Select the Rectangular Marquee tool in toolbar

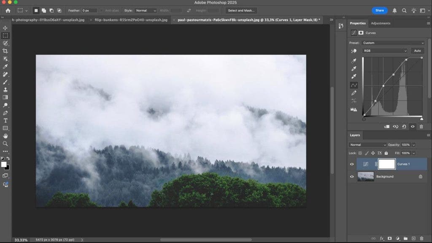point(5,35)
